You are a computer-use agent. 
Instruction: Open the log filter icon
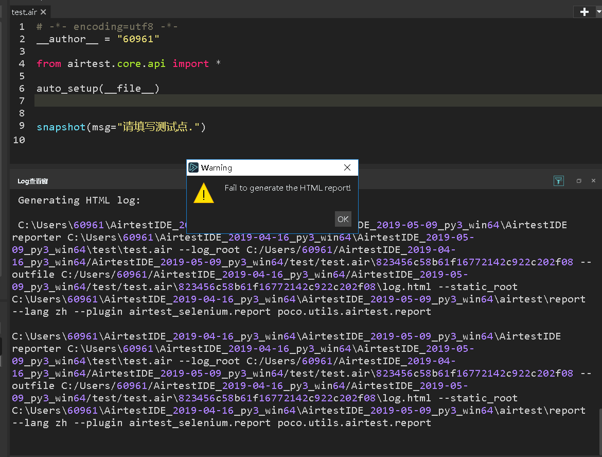(559, 181)
